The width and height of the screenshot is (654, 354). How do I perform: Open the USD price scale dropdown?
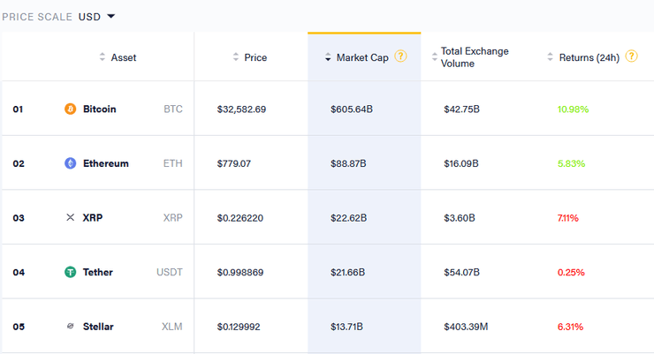coord(97,16)
